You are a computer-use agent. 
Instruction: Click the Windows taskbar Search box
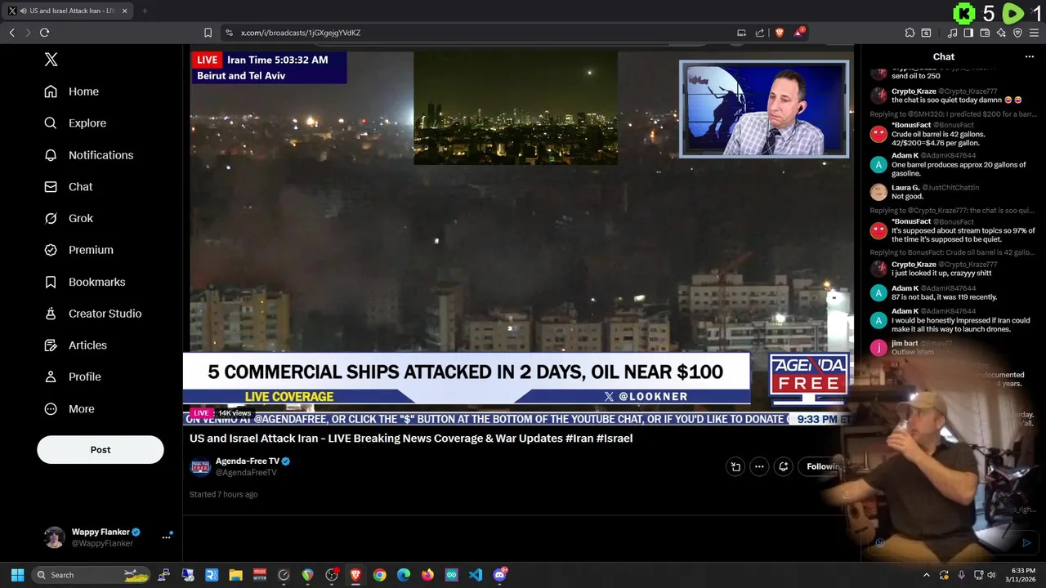pos(92,575)
